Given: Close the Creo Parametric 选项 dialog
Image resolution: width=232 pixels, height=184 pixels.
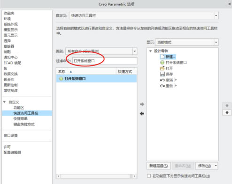Looking at the screenshot, I should pos(230,4).
